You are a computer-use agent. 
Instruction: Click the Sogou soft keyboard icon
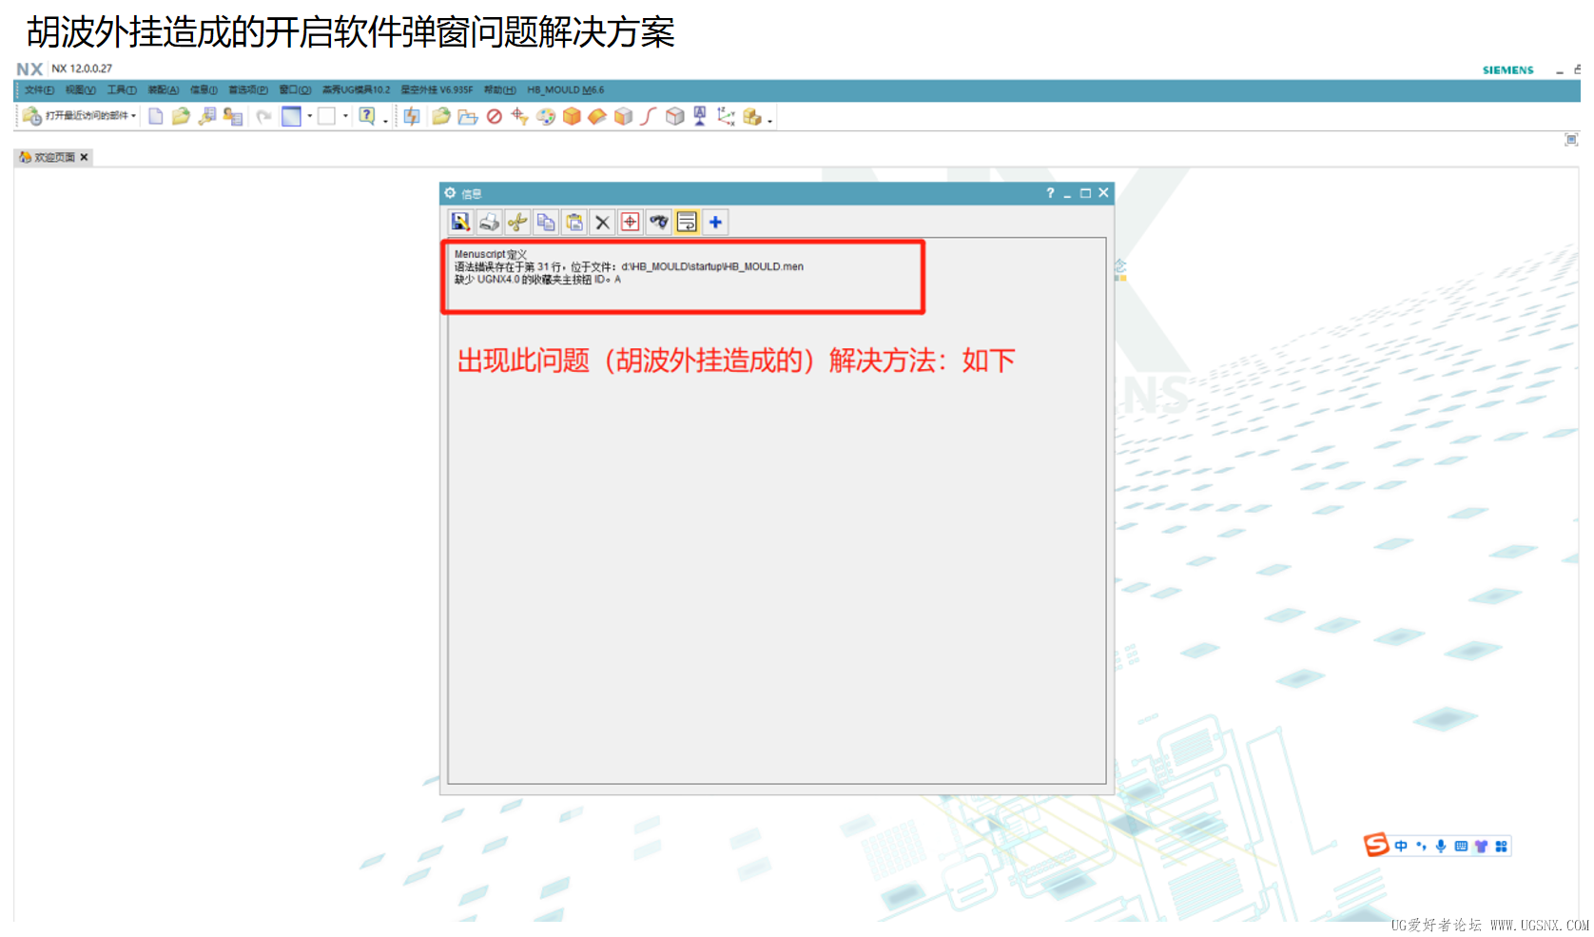tap(1461, 846)
